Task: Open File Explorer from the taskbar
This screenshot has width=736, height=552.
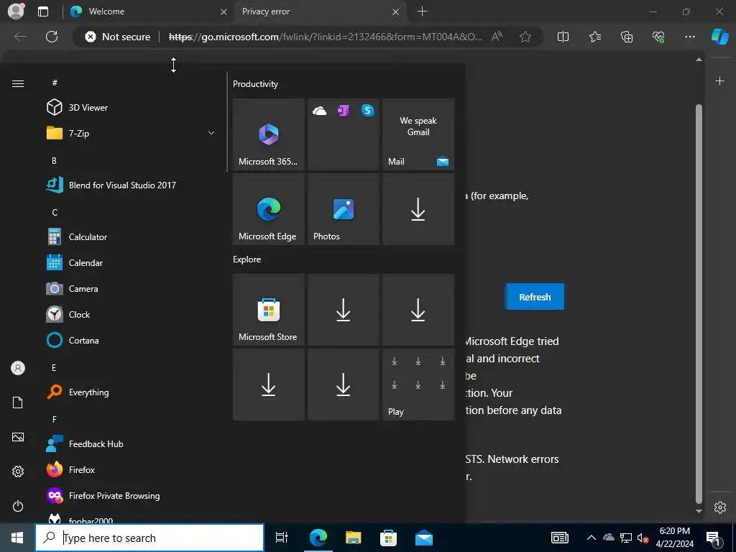Action: click(x=354, y=538)
